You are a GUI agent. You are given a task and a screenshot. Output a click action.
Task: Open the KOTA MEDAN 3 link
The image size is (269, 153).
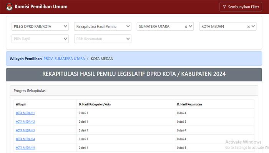tap(25, 130)
